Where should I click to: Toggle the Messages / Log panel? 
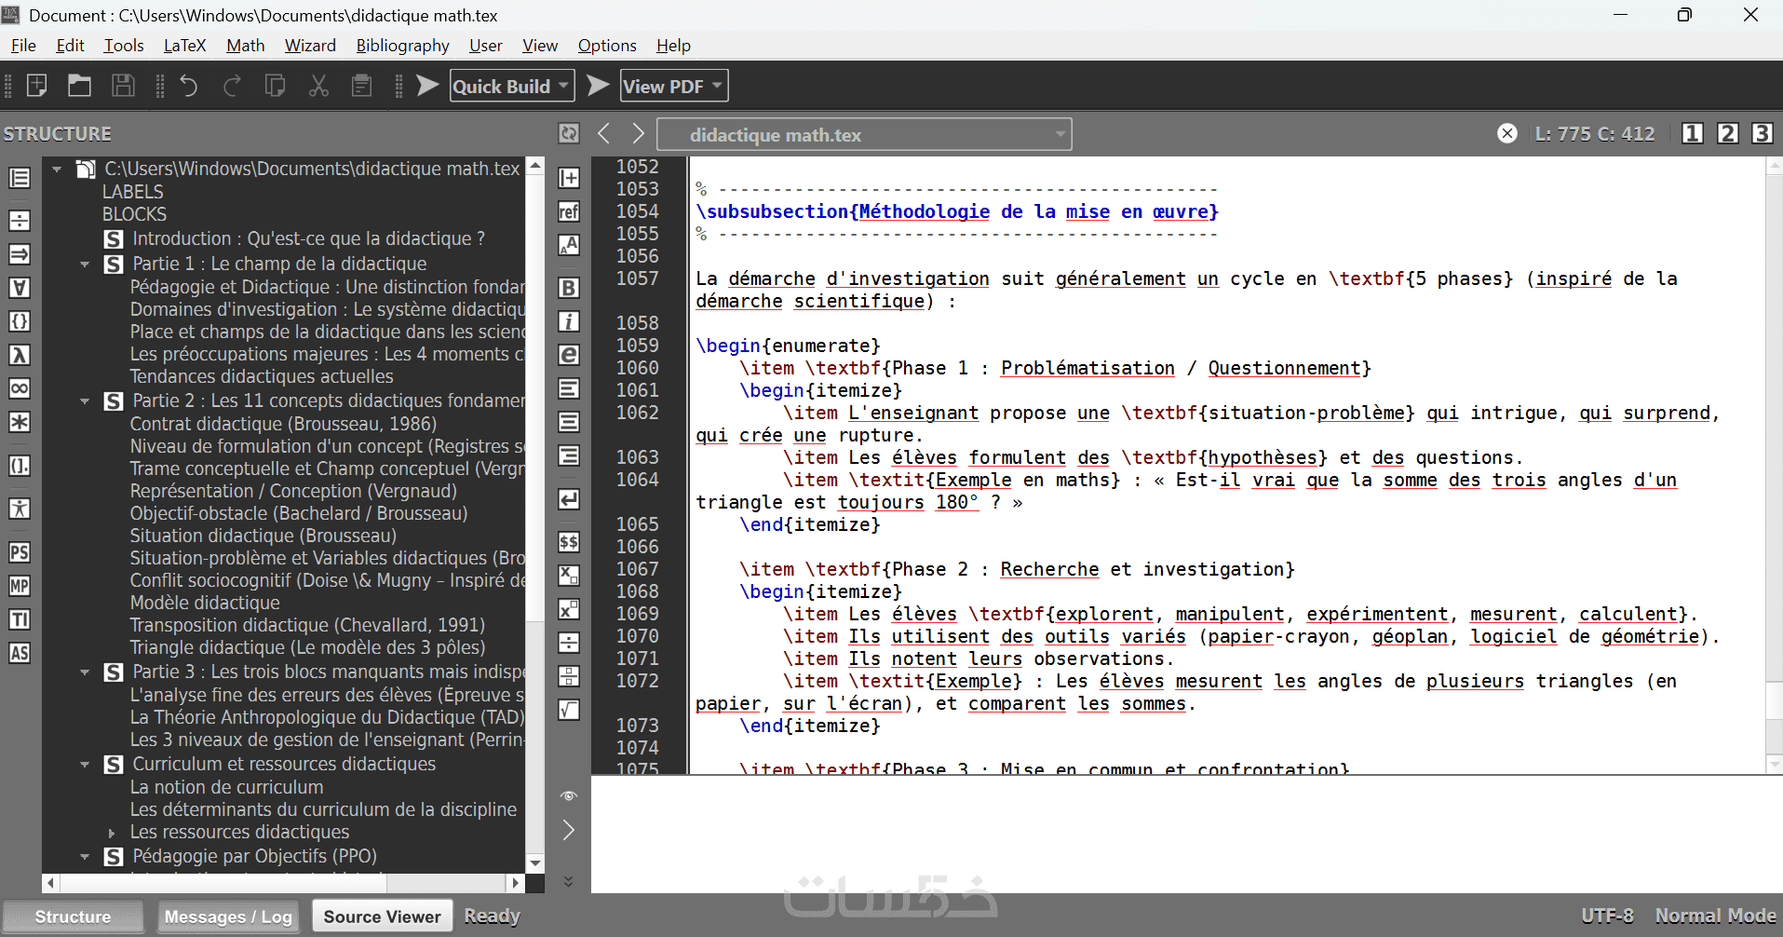coord(228,917)
